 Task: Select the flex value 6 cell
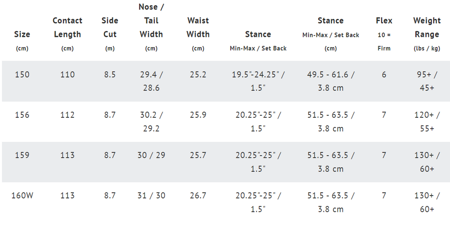tap(384, 75)
